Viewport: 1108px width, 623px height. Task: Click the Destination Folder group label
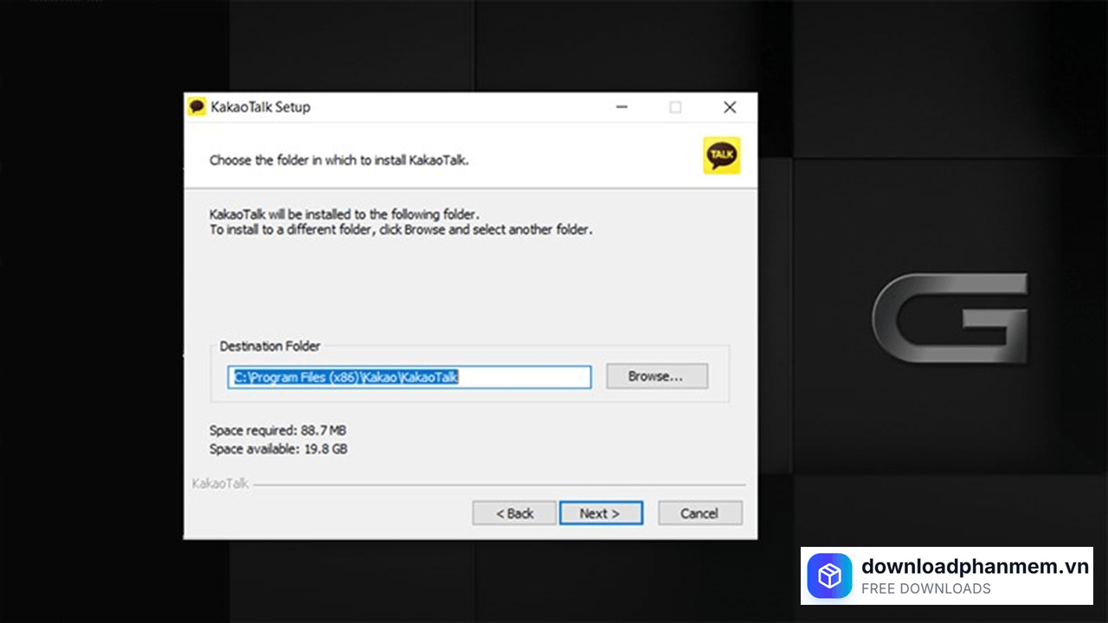click(x=269, y=346)
